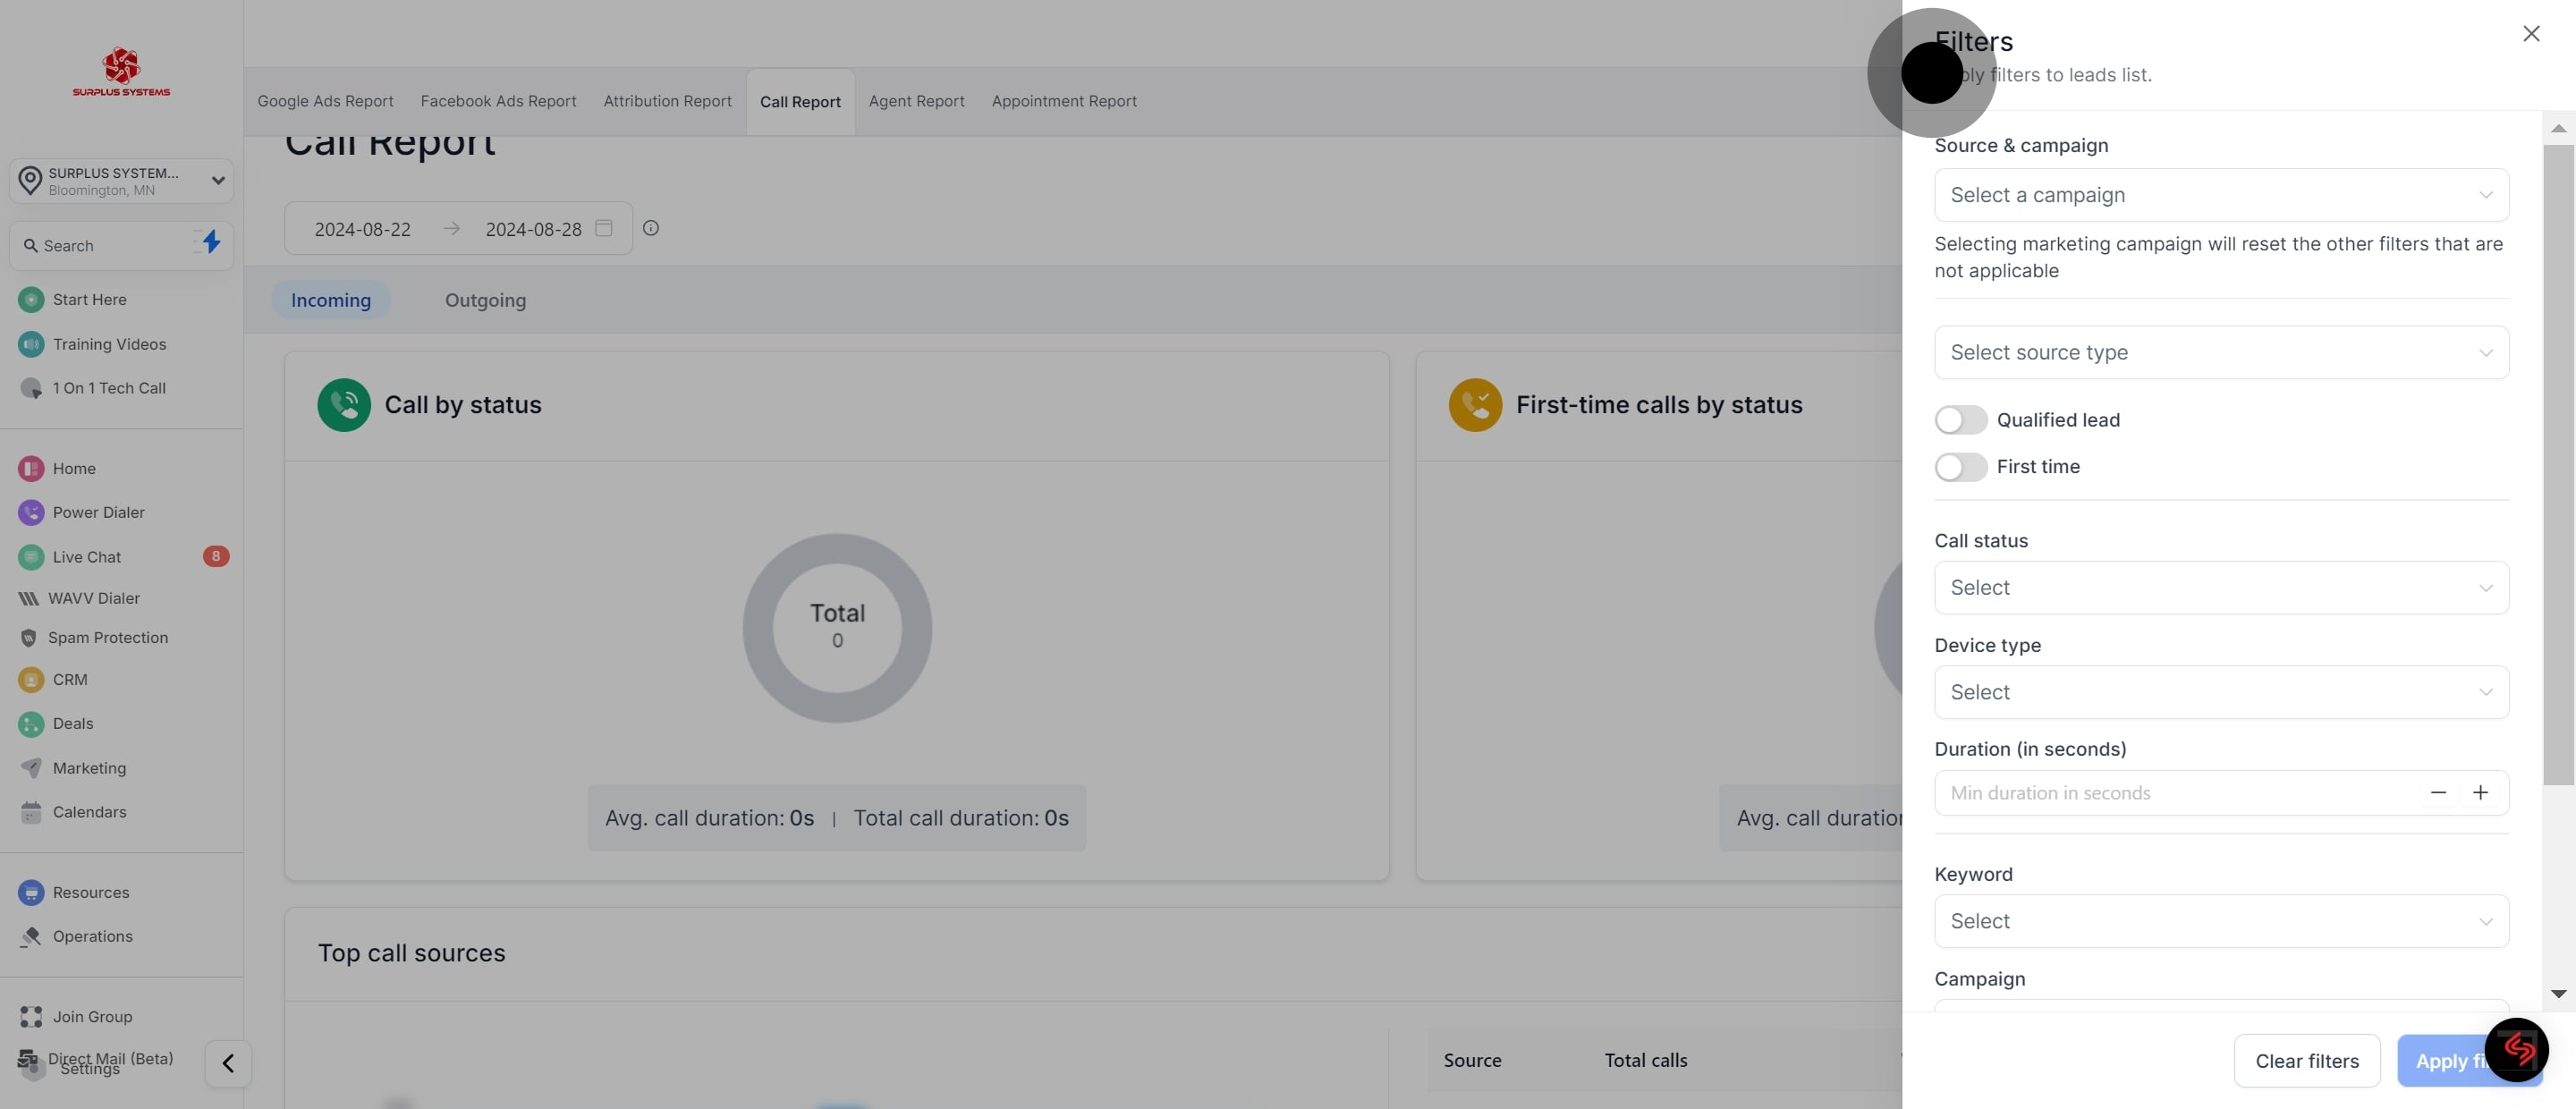Turn on the First time toggle
The width and height of the screenshot is (2576, 1109).
[x=1960, y=467]
